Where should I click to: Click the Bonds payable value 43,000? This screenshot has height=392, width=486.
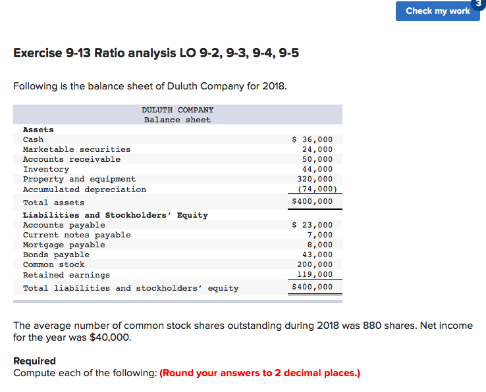pos(317,255)
